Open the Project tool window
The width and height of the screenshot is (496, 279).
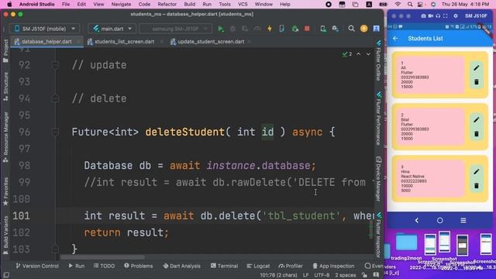(5, 50)
